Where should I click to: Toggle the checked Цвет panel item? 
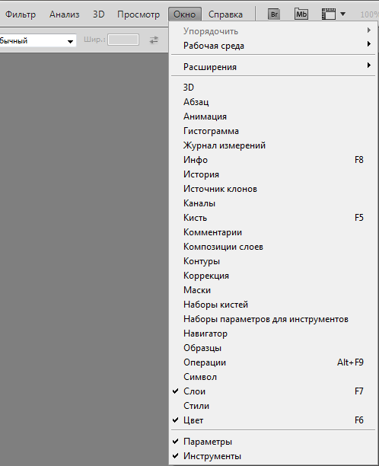pos(272,420)
